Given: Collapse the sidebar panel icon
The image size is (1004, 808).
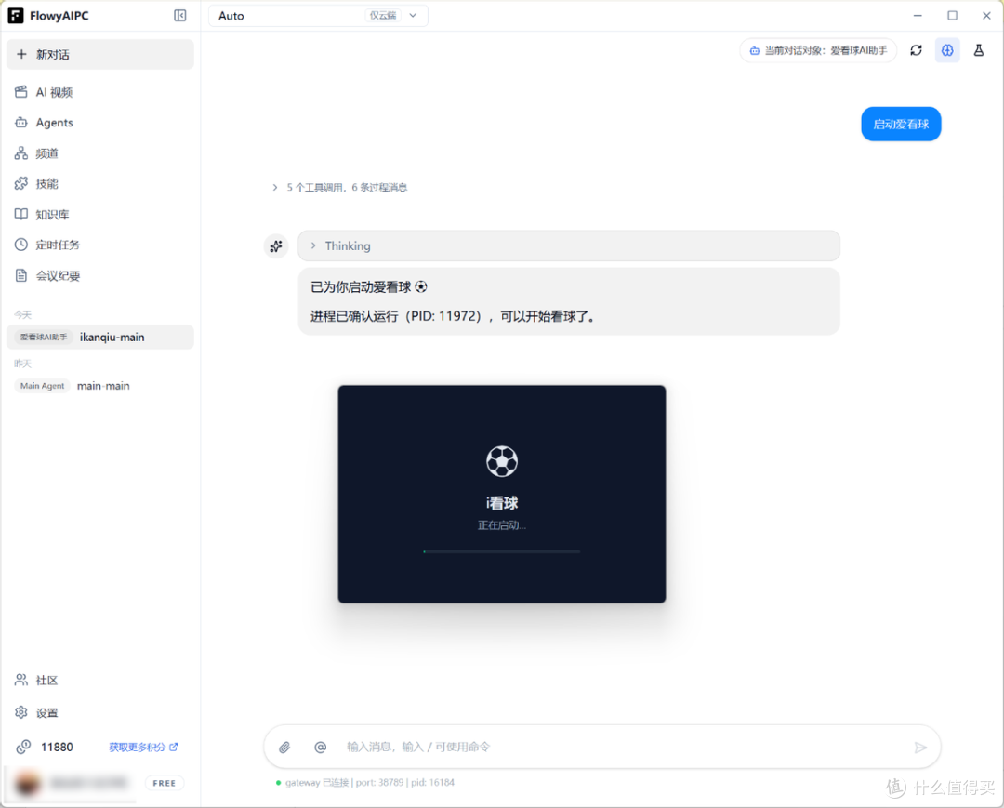Looking at the screenshot, I should (x=180, y=16).
